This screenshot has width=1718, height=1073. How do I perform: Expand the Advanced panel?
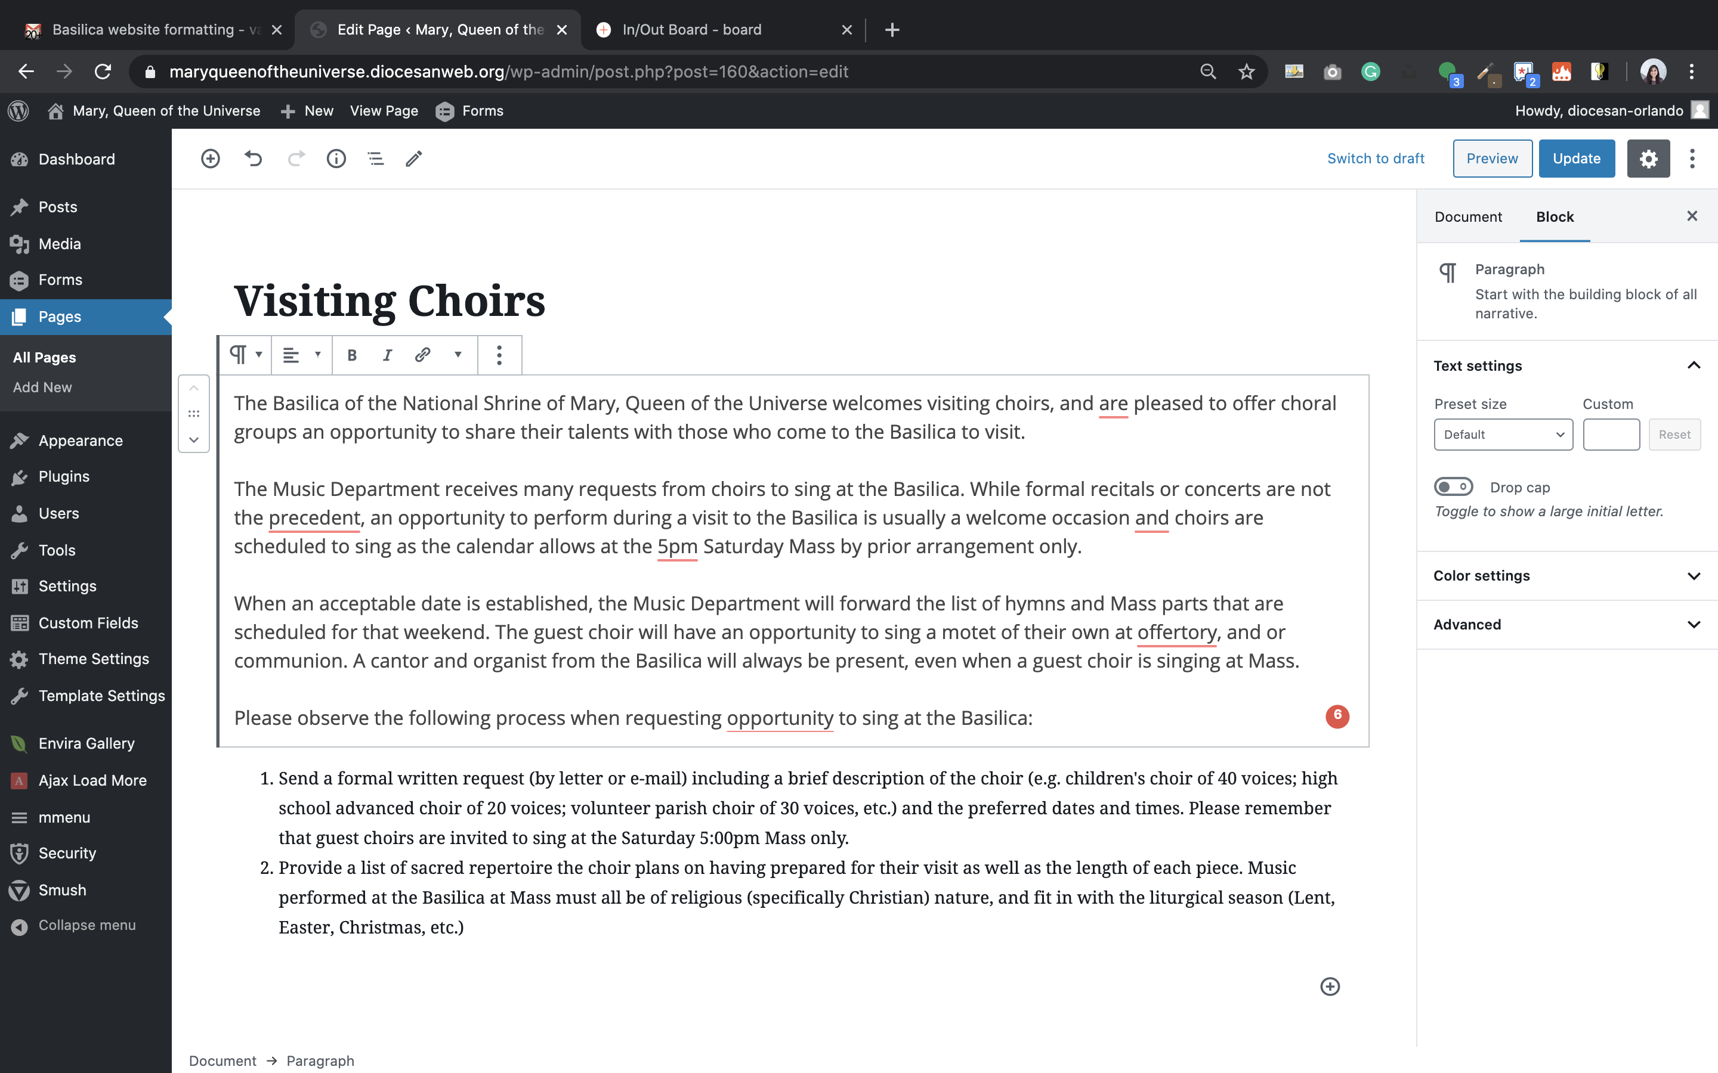pos(1566,625)
